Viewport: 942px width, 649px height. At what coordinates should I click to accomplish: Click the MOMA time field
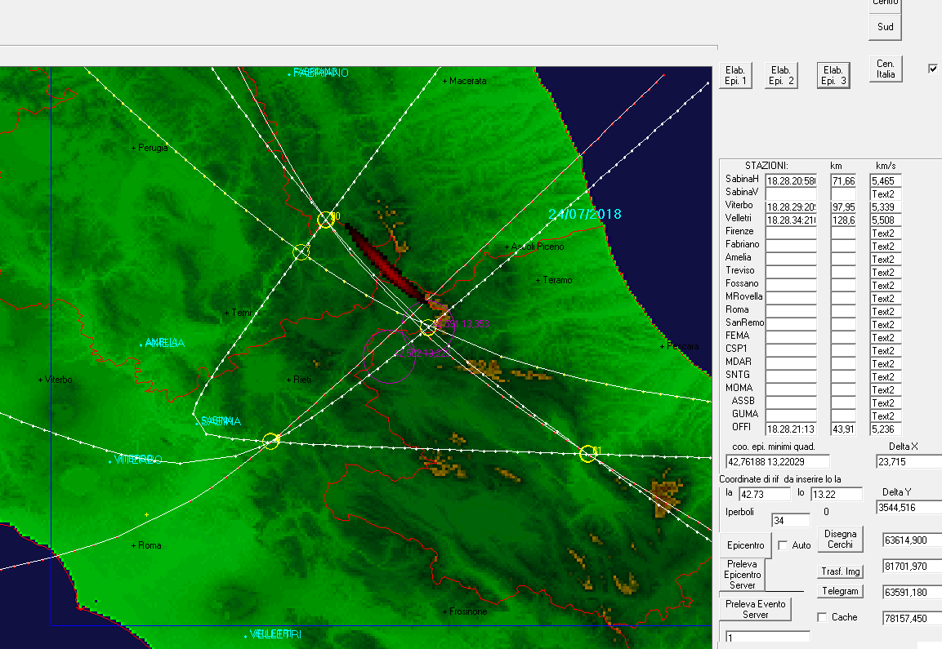tap(791, 389)
